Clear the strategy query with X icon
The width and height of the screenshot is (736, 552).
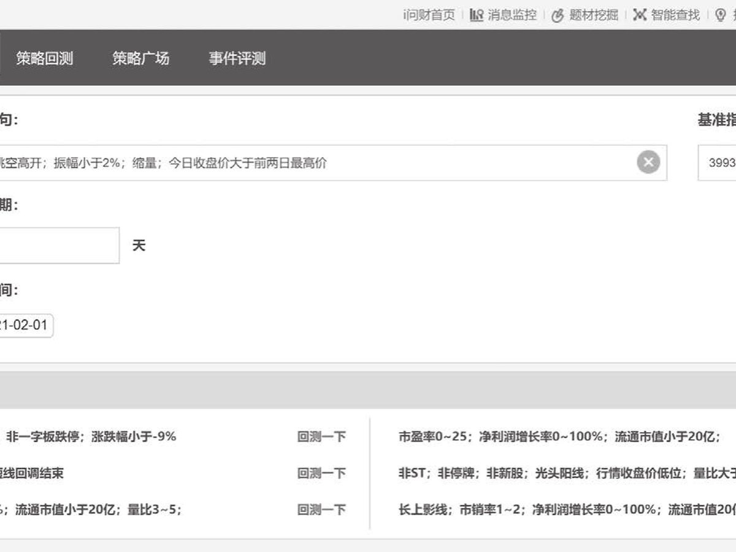click(648, 162)
